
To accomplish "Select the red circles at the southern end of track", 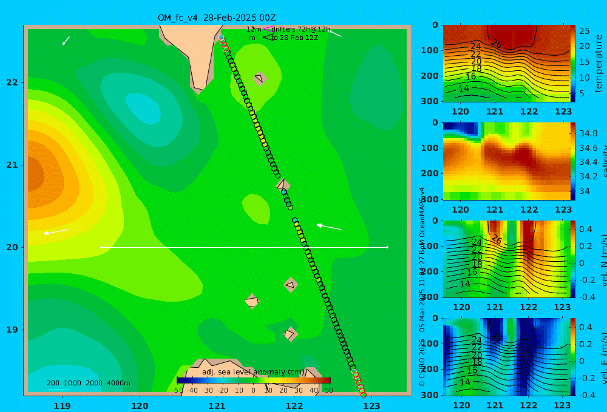I will tap(359, 384).
